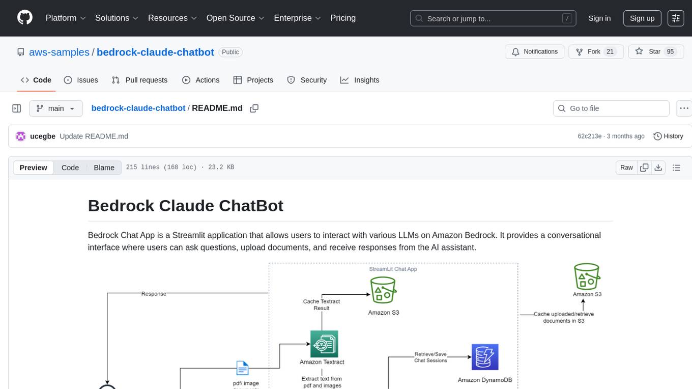
Task: Open the ucegbe author avatar
Action: click(x=21, y=136)
